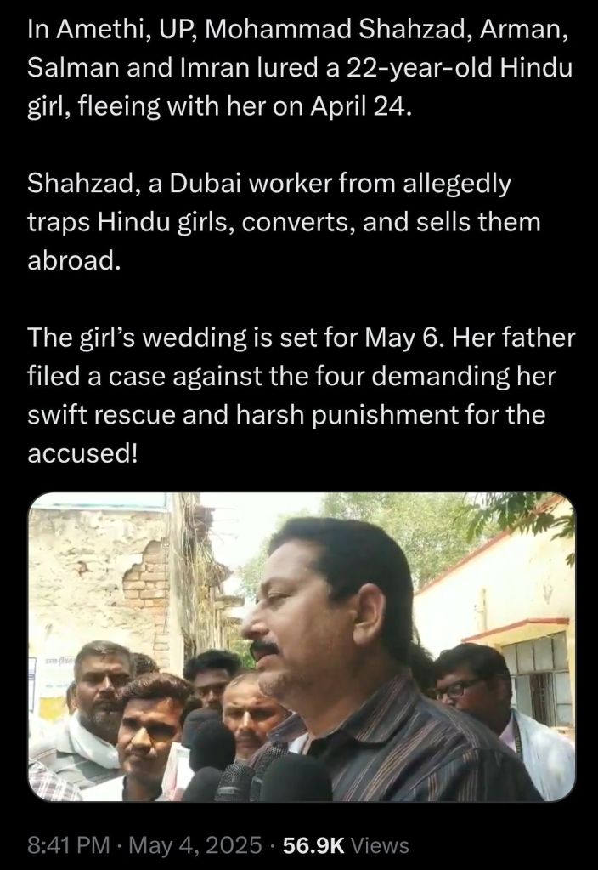Click the text 'April 24.' in the tweet
The image size is (598, 870).
(x=360, y=106)
